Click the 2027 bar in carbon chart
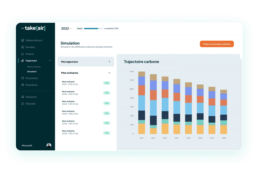Image resolution: width=258 pixels, height=188 pixels. pos(212,110)
